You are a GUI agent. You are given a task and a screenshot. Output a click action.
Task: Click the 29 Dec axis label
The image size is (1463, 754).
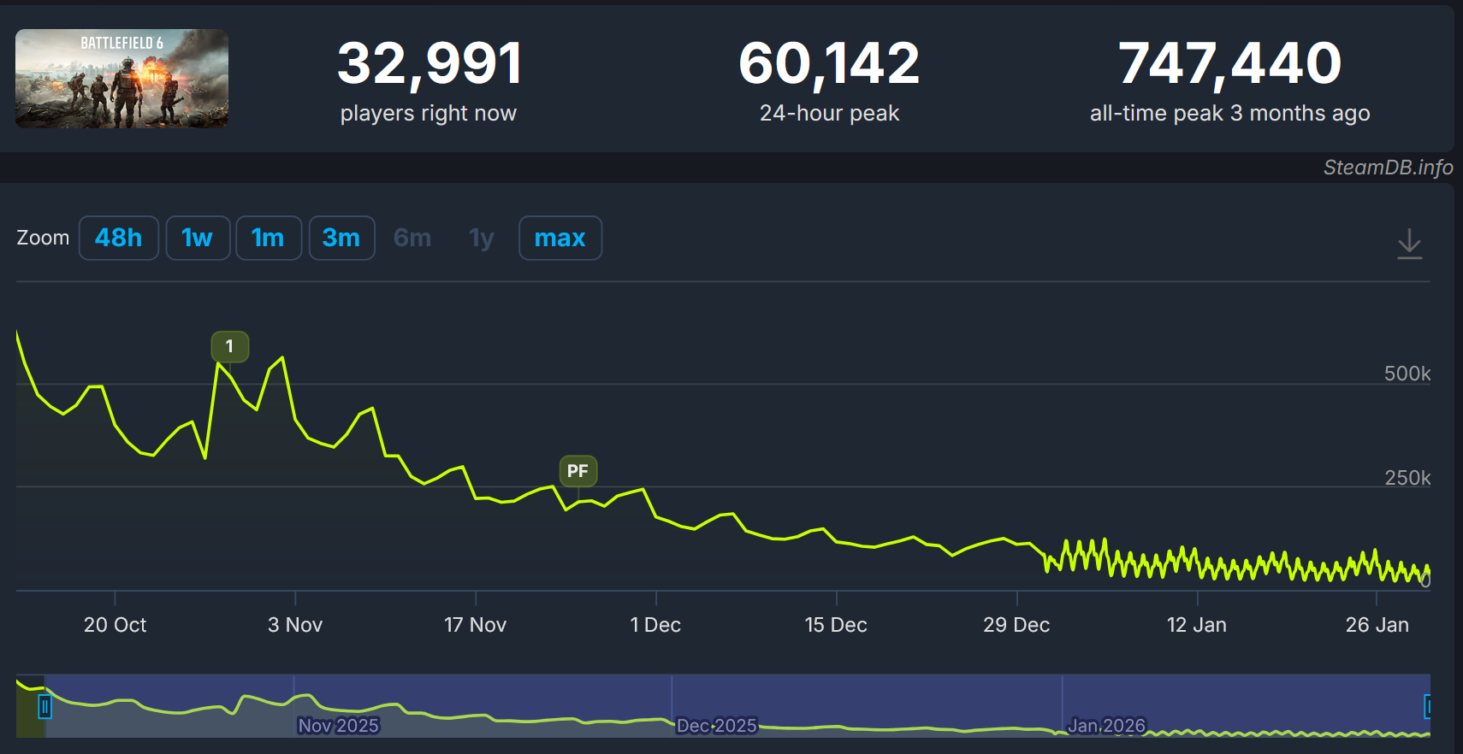tap(1016, 625)
